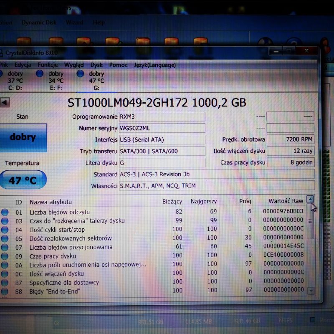Click the previous disk arrow button
Screen dimensions: 334x334
click(x=5, y=102)
